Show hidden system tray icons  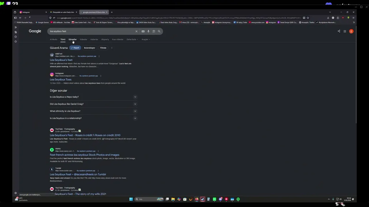(329, 199)
